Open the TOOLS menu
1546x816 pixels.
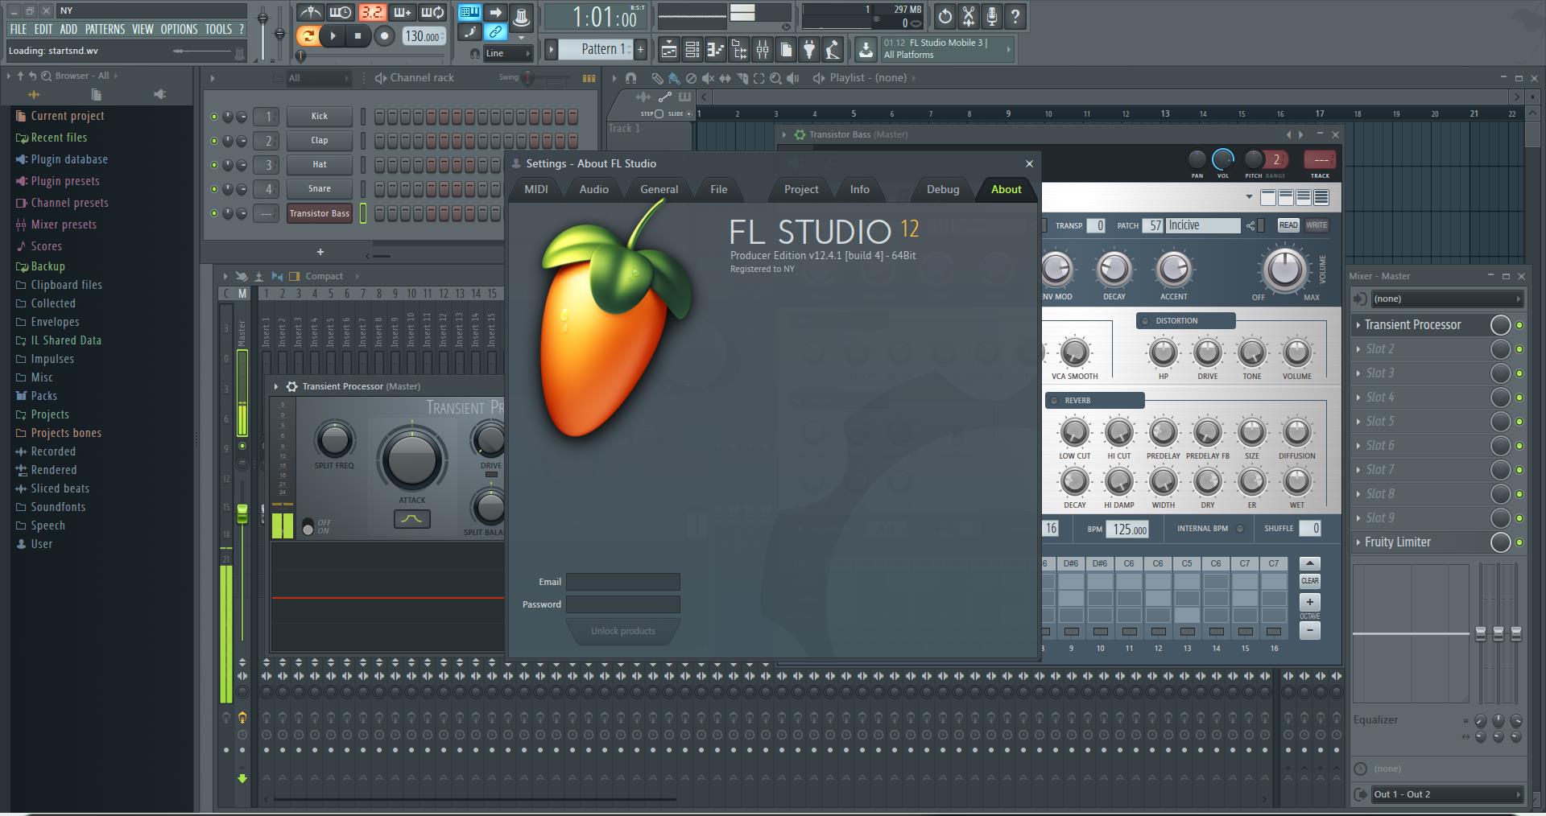(218, 29)
